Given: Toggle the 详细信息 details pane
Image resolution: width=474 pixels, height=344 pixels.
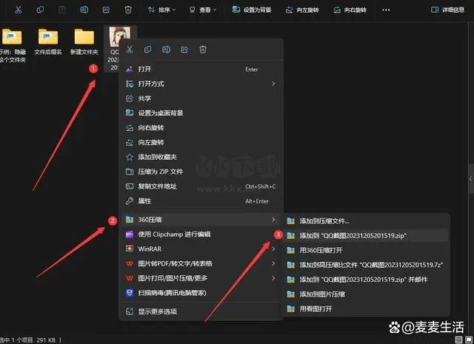Looking at the screenshot, I should [x=447, y=10].
